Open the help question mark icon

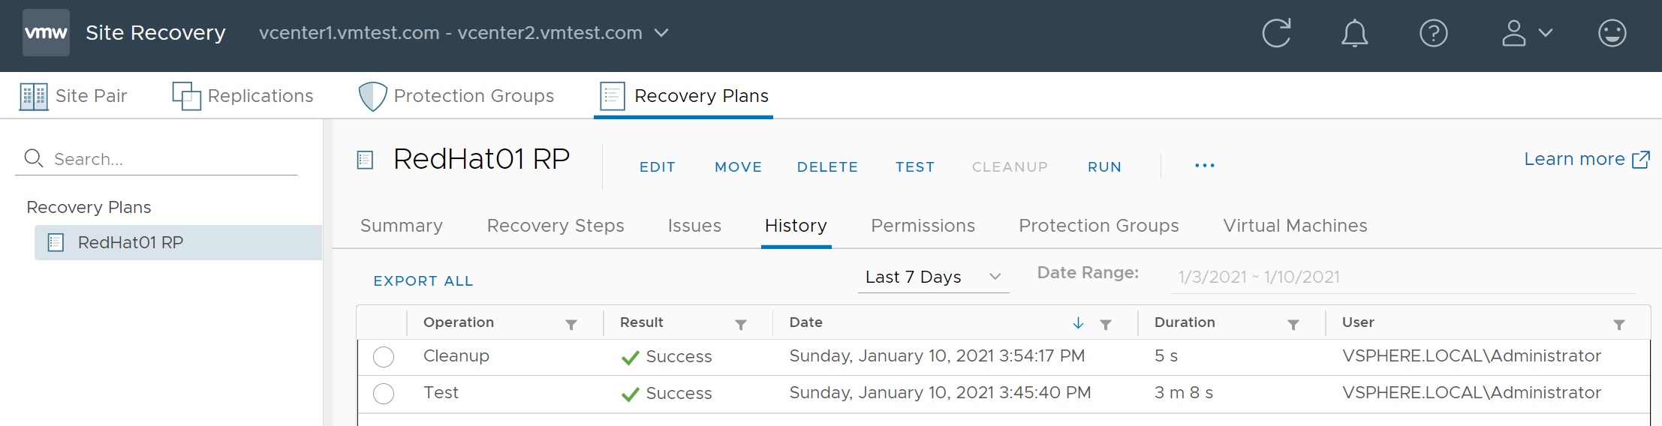(x=1433, y=33)
